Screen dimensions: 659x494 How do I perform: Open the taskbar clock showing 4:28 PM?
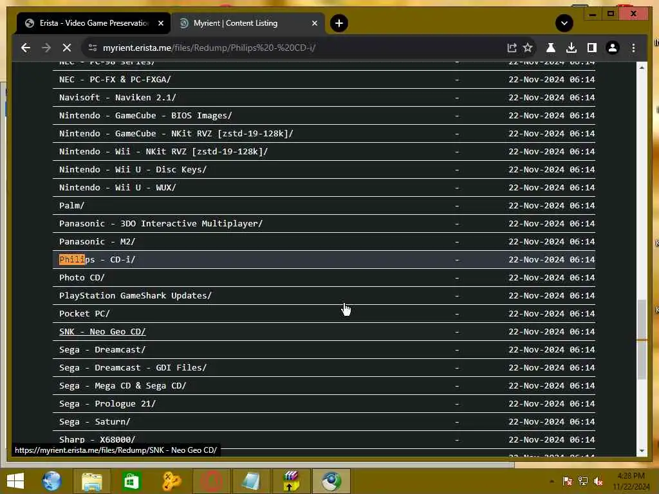(x=631, y=481)
